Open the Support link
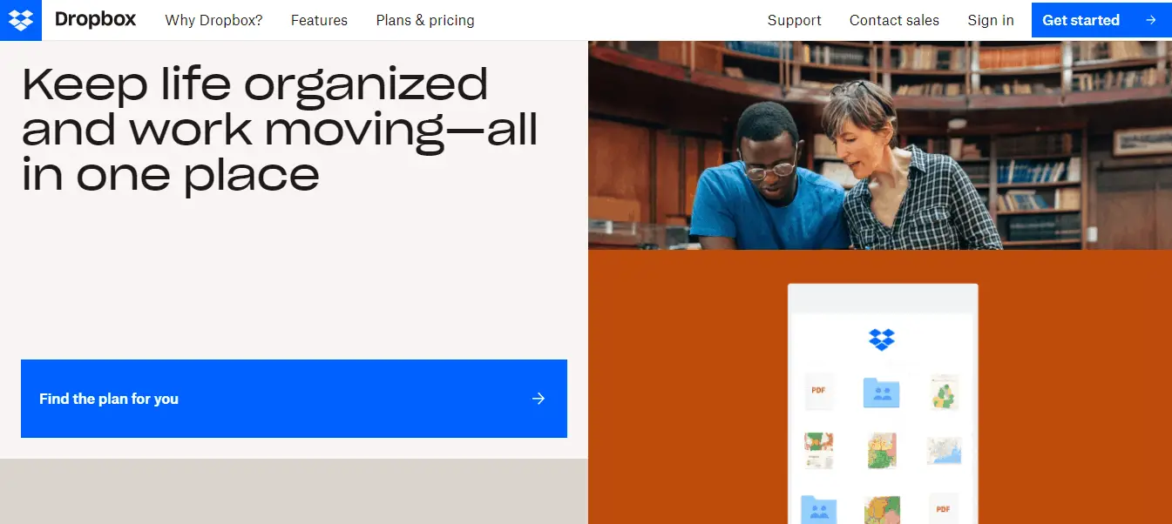Viewport: 1172px width, 524px height. tap(794, 20)
